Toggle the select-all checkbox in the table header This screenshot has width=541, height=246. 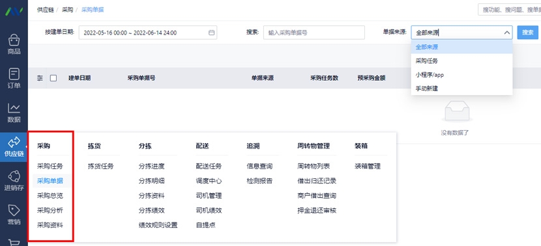tap(53, 78)
